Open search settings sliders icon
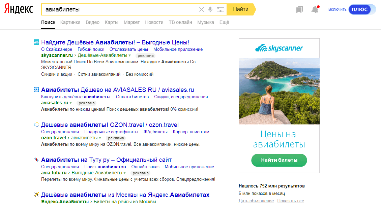The width and height of the screenshot is (381, 208). click(x=221, y=9)
